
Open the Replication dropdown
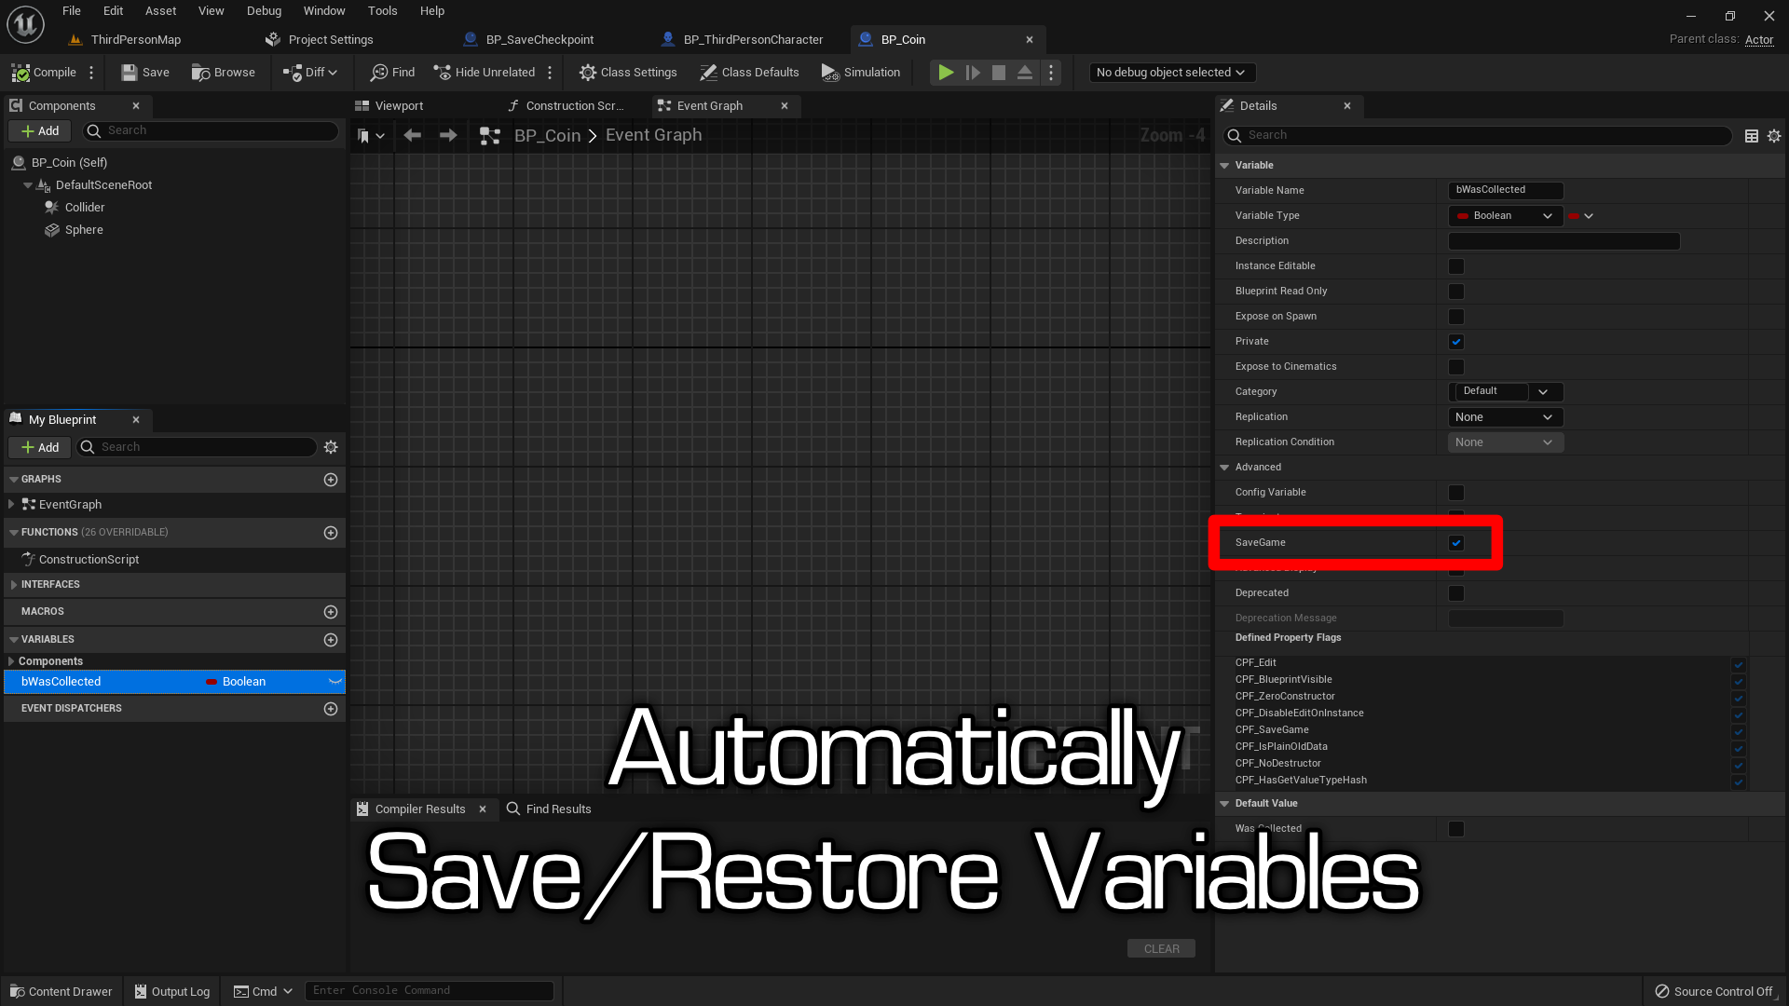click(1505, 417)
